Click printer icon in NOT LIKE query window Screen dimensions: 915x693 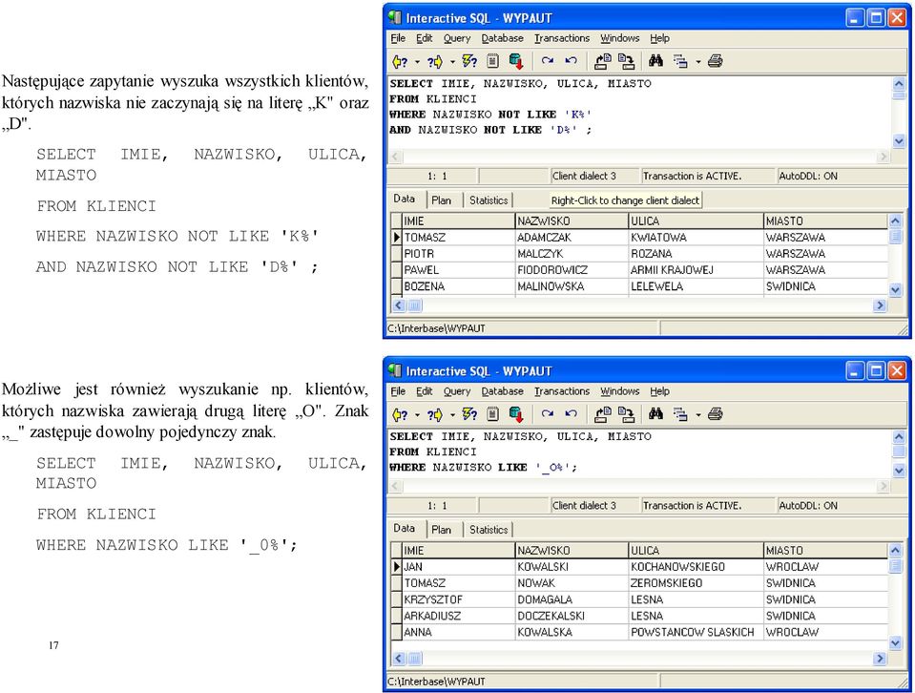pyautogui.click(x=715, y=61)
